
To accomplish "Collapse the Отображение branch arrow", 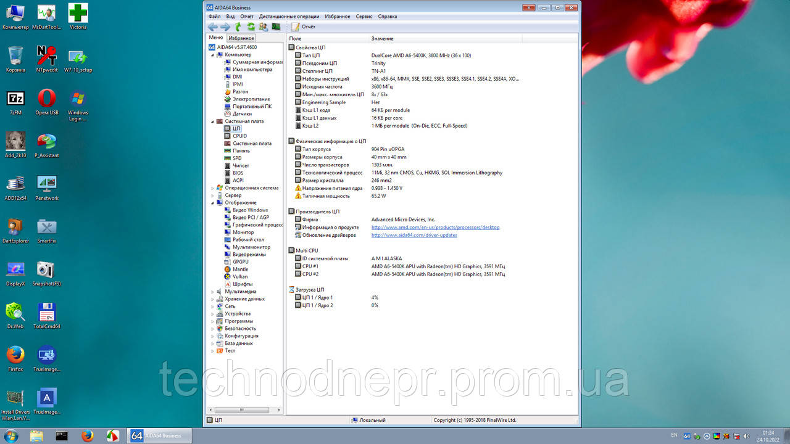I will (x=212, y=203).
